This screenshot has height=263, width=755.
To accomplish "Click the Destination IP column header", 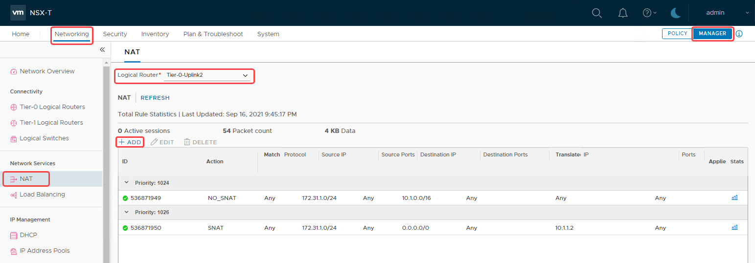I will [x=438, y=154].
